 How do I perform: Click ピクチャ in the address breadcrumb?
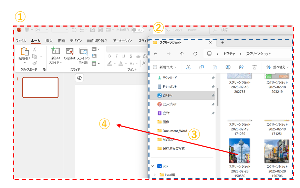click(x=230, y=54)
